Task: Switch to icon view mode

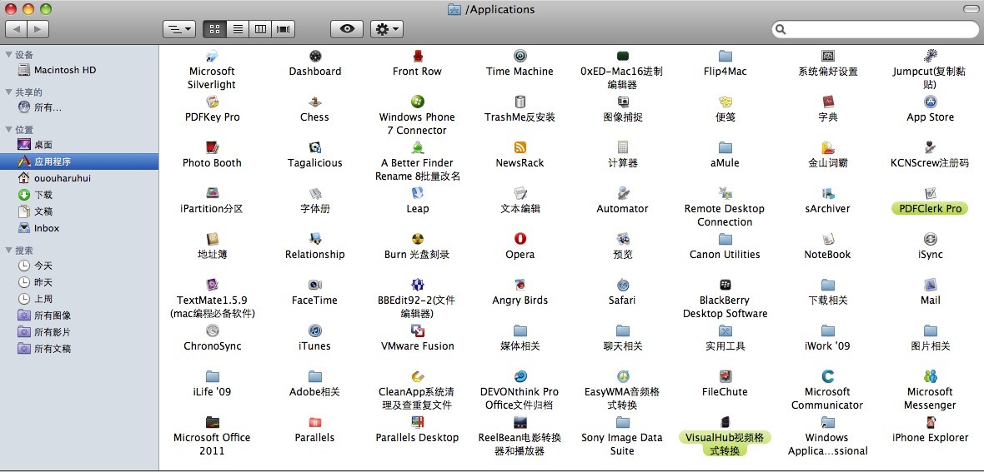Action: coord(214,29)
